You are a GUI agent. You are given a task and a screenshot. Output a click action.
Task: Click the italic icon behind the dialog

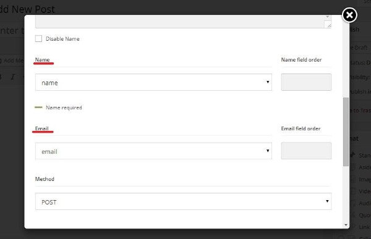12,77
